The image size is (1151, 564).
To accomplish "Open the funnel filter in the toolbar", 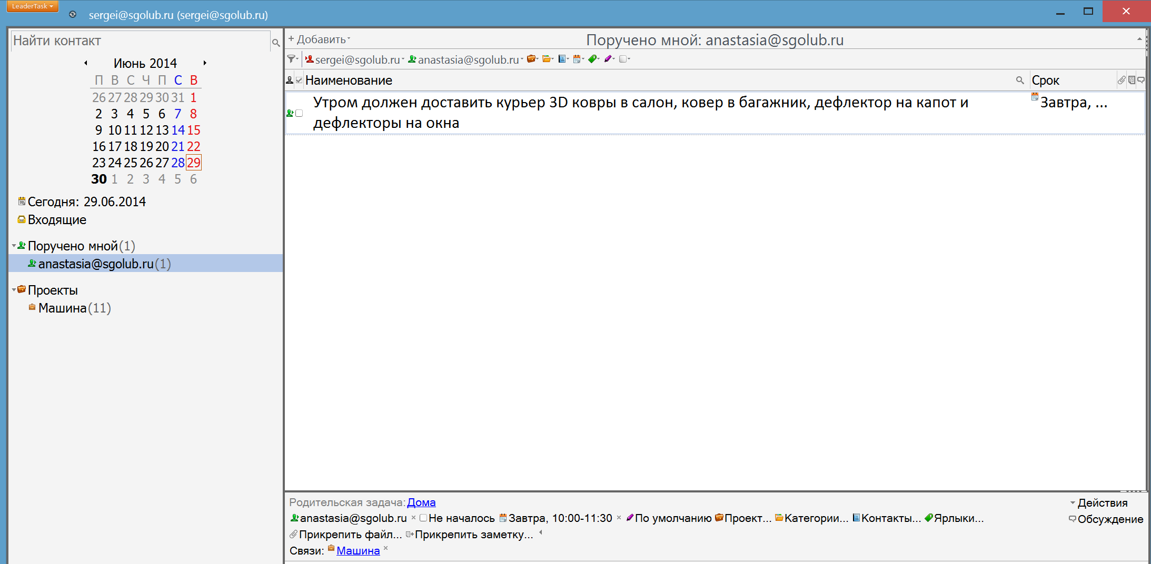I will coord(291,59).
